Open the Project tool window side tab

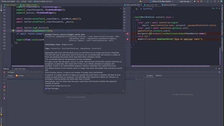[x=1, y=8]
